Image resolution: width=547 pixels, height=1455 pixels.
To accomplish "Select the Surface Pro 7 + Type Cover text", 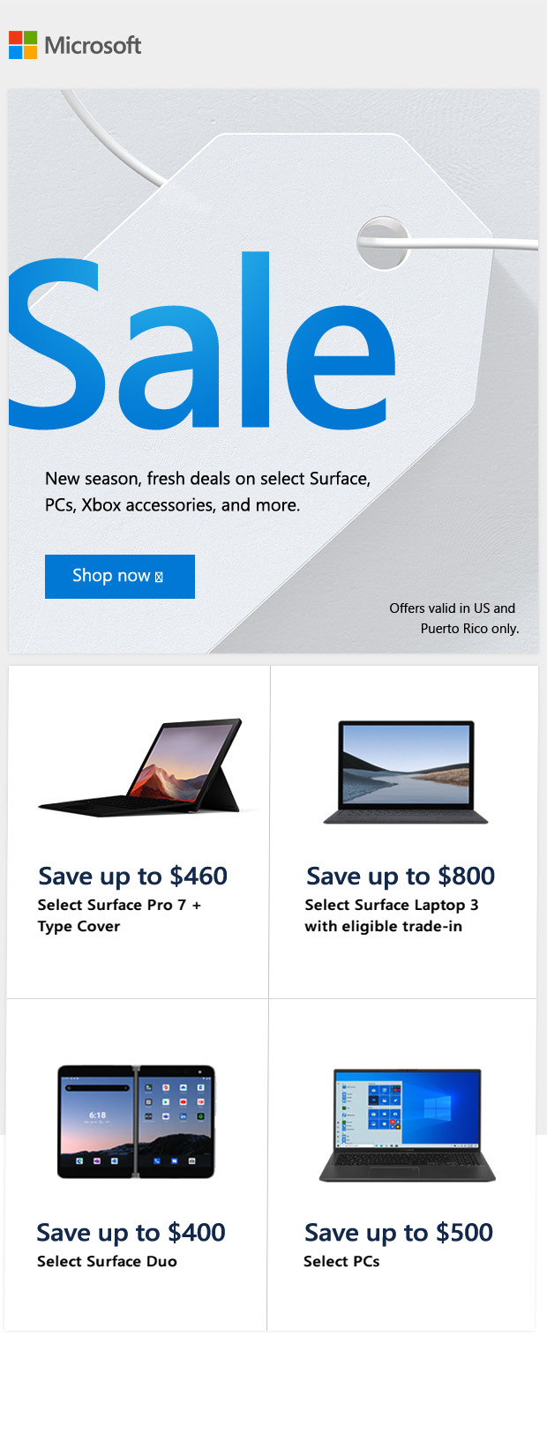I will [119, 915].
